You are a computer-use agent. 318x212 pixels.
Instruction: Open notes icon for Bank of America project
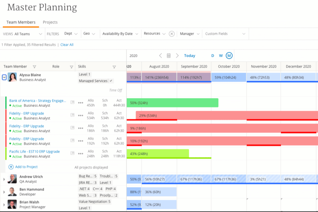coord(72,102)
